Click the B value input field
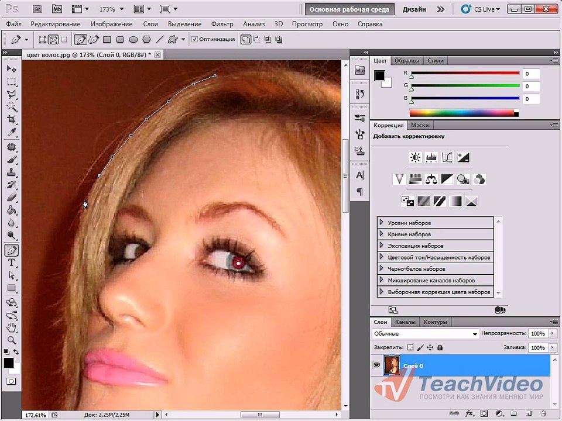This screenshot has width=562, height=421. tap(531, 98)
